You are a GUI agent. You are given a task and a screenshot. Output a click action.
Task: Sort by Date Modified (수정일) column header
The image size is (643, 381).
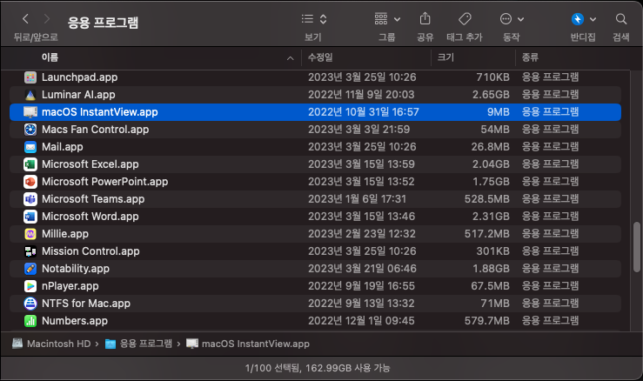point(320,57)
